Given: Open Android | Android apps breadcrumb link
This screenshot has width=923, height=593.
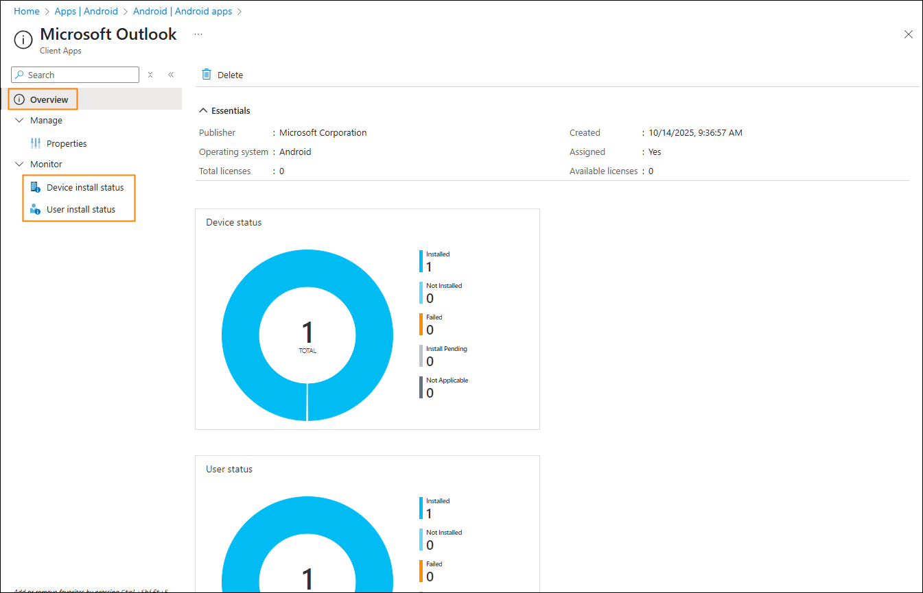Looking at the screenshot, I should [183, 11].
